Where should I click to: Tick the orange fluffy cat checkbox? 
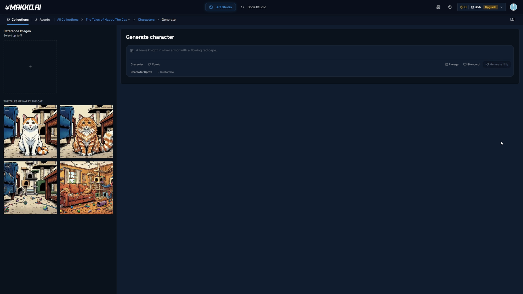click(x=63, y=108)
